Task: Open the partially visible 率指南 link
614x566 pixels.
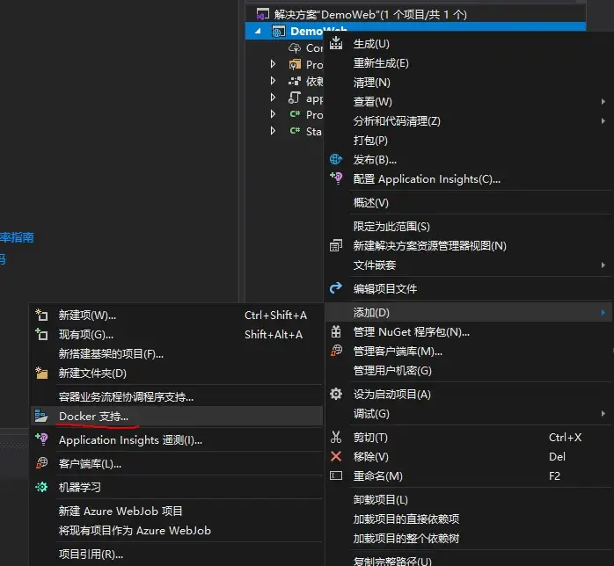Action: [17, 237]
